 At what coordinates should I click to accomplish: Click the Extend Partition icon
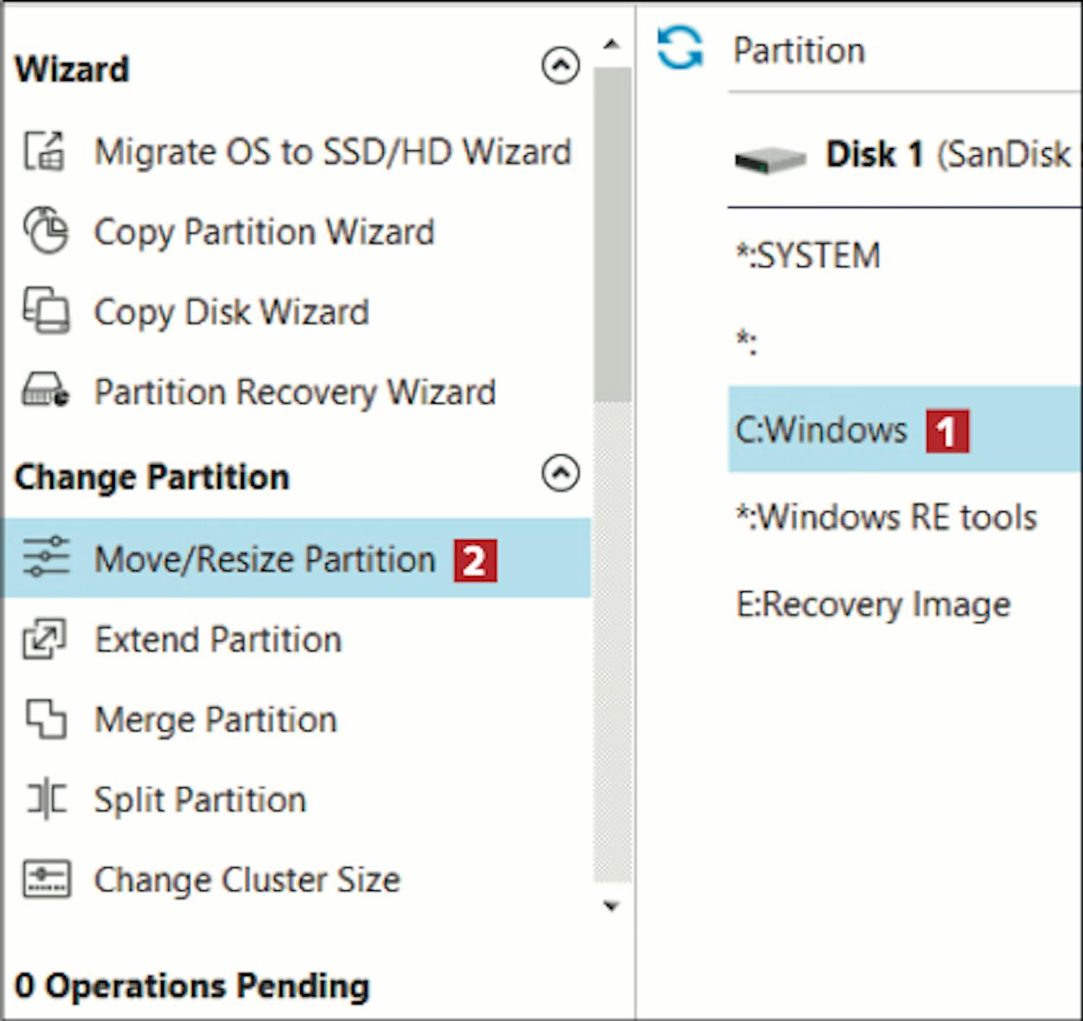pyautogui.click(x=45, y=639)
